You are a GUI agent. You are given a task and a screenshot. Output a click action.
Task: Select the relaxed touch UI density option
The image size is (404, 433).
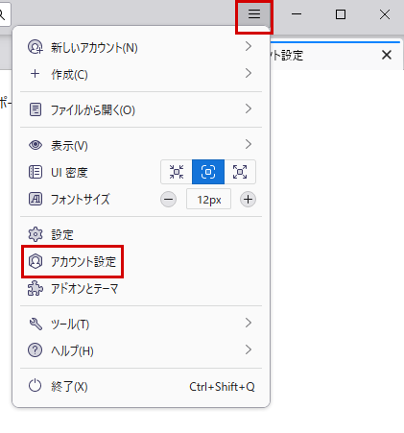point(240,172)
